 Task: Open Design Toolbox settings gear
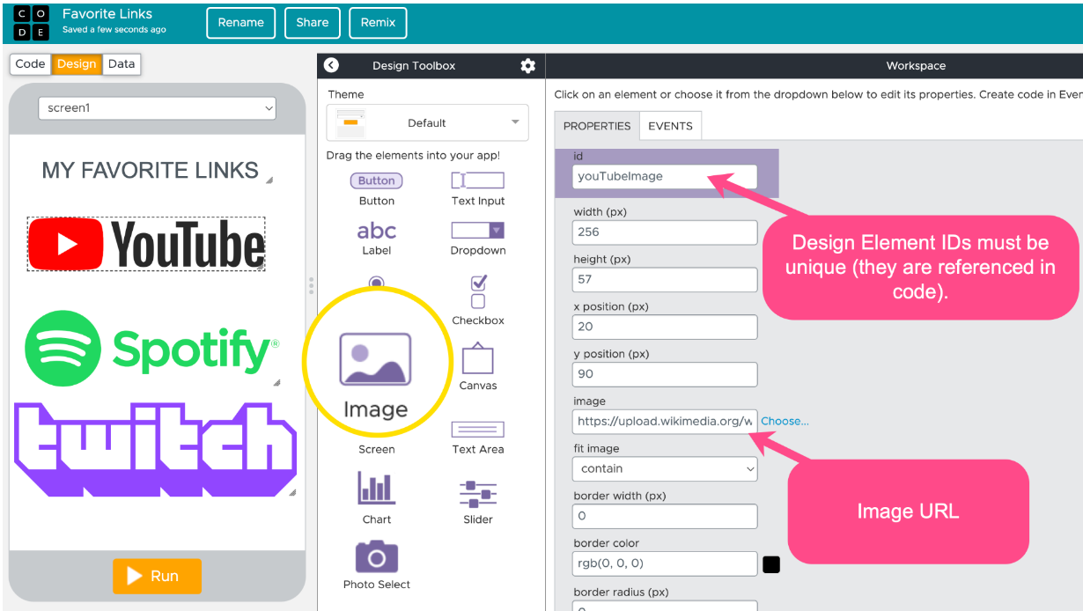point(527,65)
